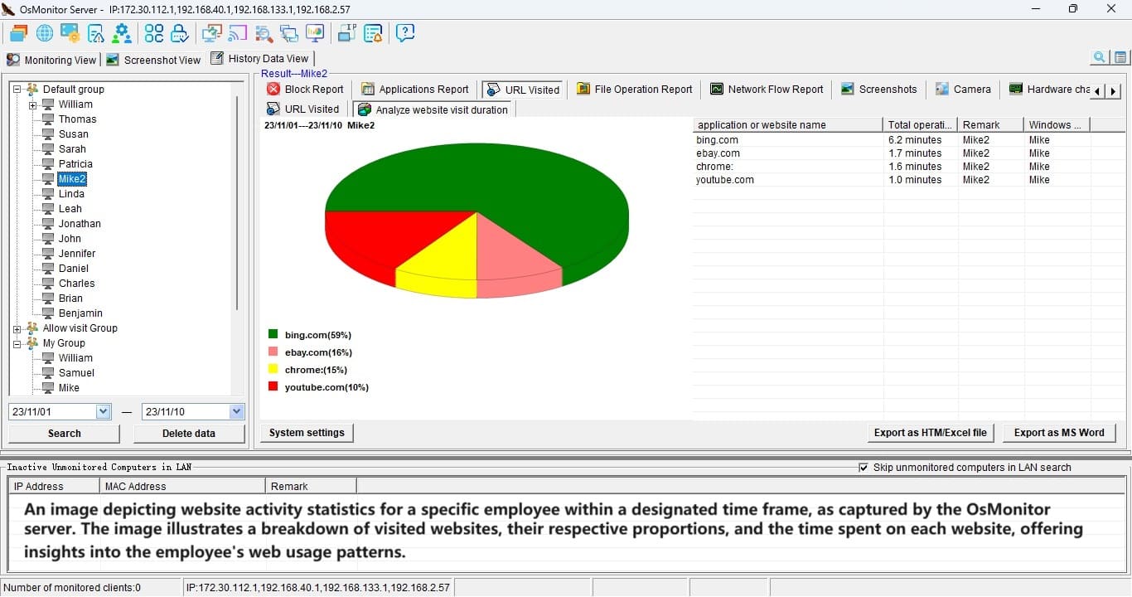Switch to Monitoring View tab
The image size is (1132, 597).
(x=52, y=60)
